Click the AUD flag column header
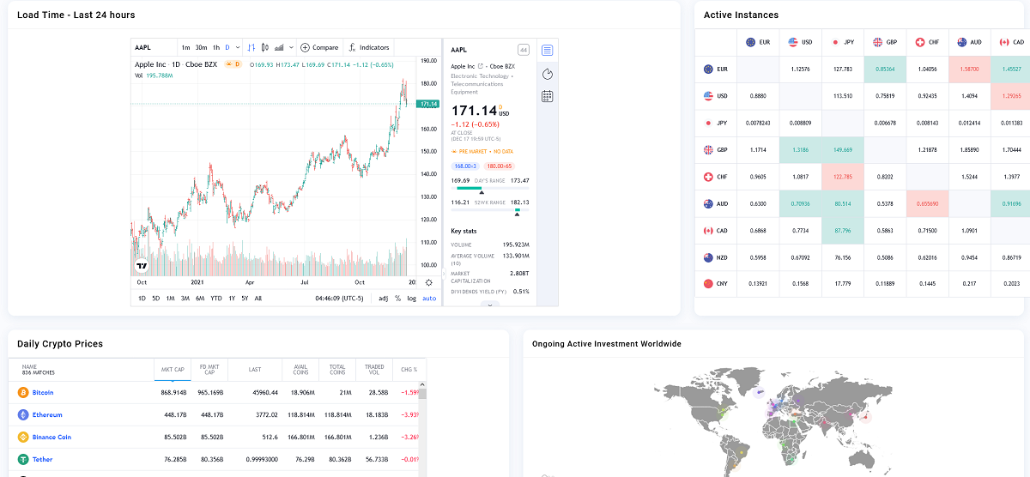The width and height of the screenshot is (1030, 477). click(969, 41)
